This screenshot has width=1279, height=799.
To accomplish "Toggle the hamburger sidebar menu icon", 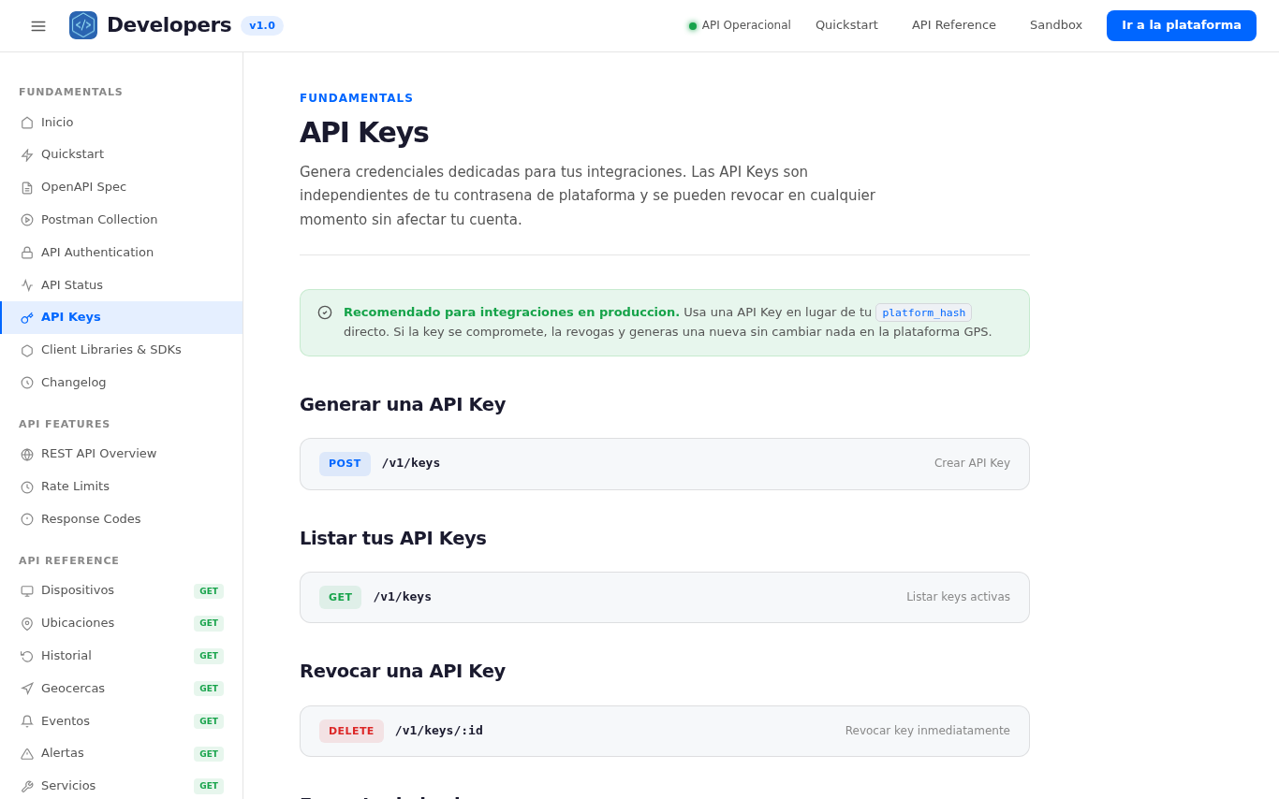I will tap(38, 26).
